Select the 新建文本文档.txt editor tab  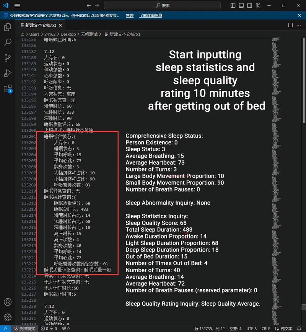coord(41,25)
